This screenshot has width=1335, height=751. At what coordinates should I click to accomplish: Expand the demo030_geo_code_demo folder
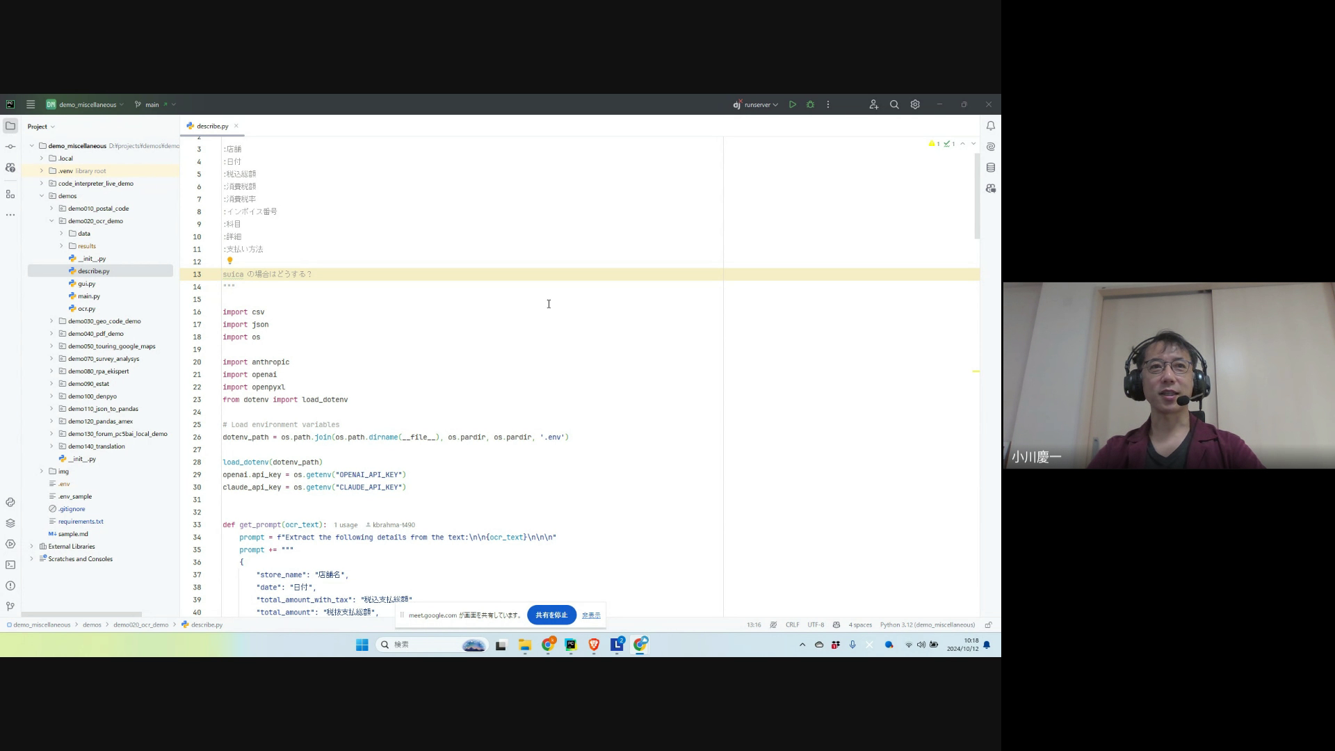(x=51, y=321)
